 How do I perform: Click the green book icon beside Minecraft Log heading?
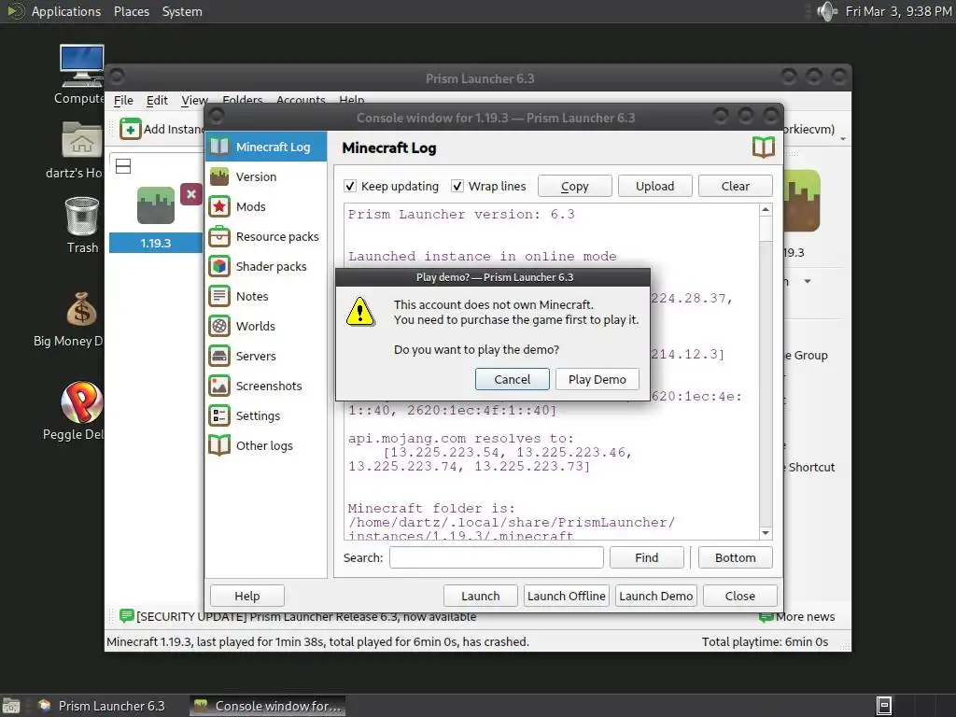pyautogui.click(x=764, y=147)
